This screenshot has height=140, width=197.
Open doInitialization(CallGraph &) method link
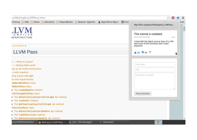40,97
